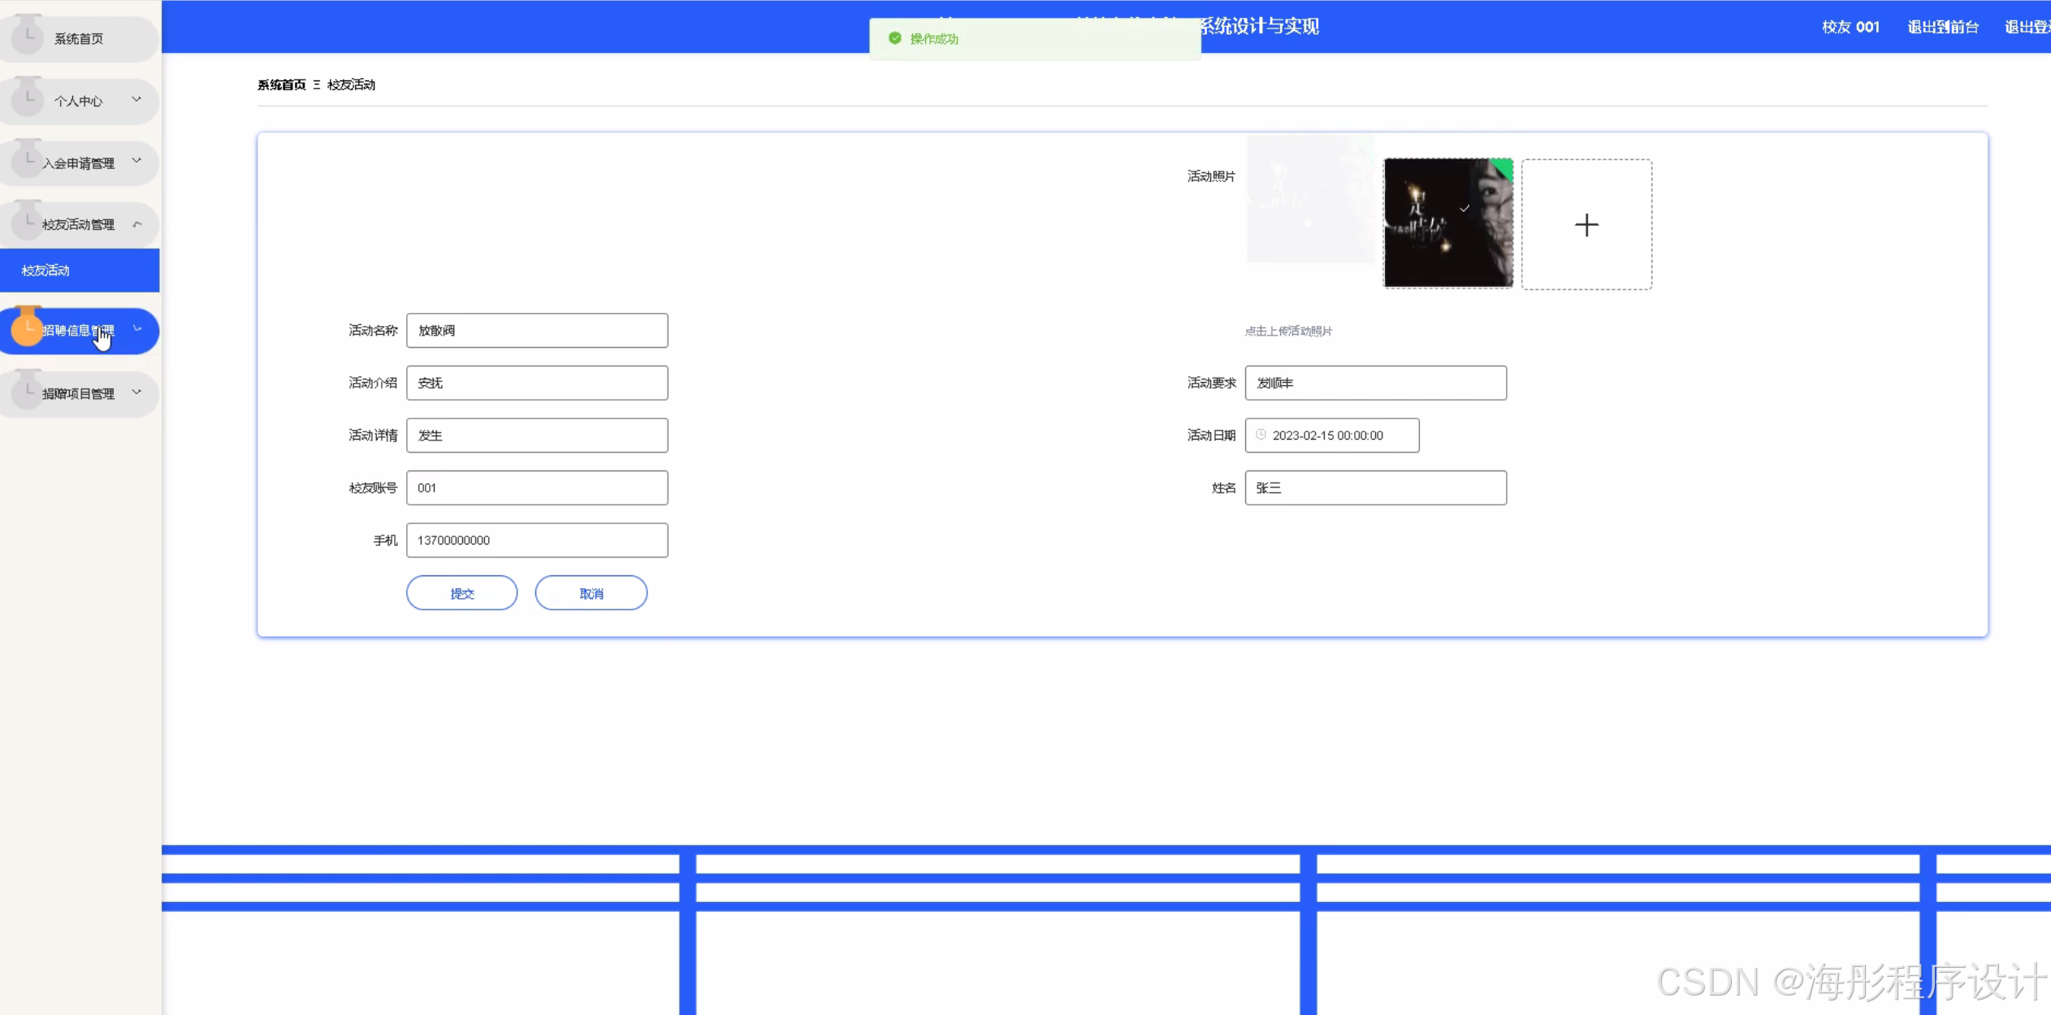Click the clock icon in date field
2051x1015 pixels.
click(x=1261, y=435)
